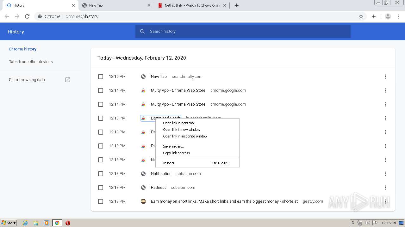Screen dimensions: 405x227
Task: Open actions menu for second Multy App entry
Action: coord(385,104)
